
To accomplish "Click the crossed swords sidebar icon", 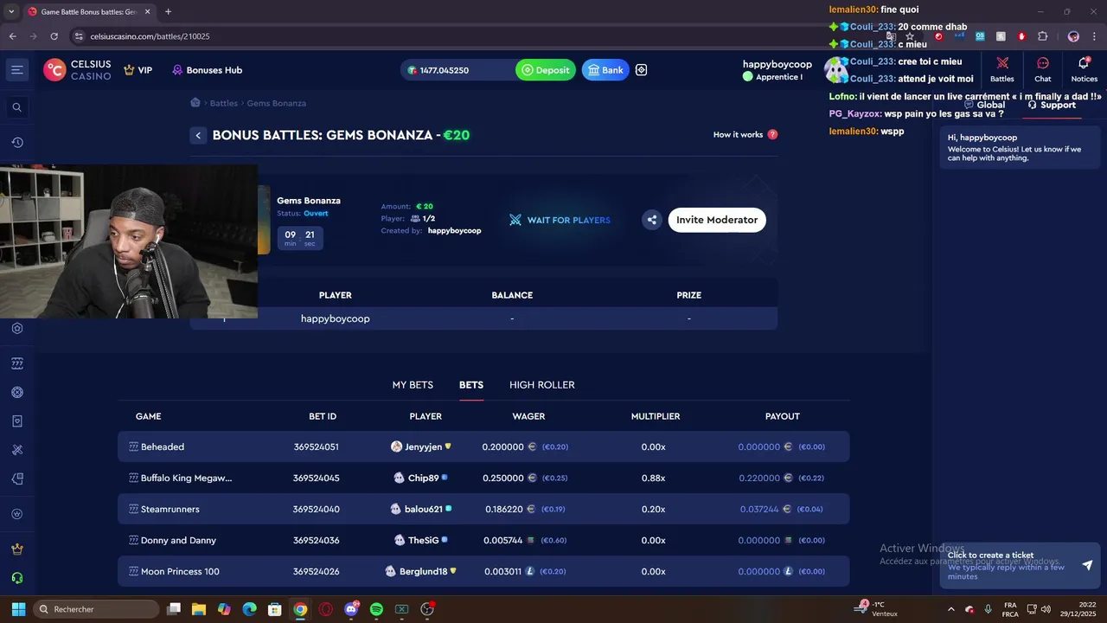I will coord(17,450).
